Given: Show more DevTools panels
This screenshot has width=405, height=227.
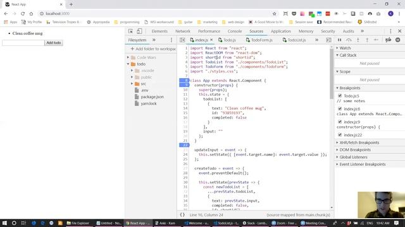Looking at the screenshot, I should (x=362, y=31).
